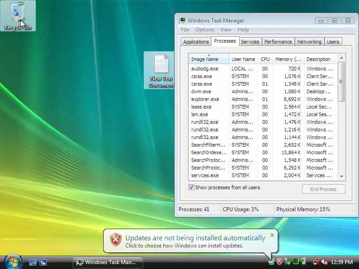Click Processes: 41 in status bar
The width and height of the screenshot is (359, 269).
click(x=194, y=209)
